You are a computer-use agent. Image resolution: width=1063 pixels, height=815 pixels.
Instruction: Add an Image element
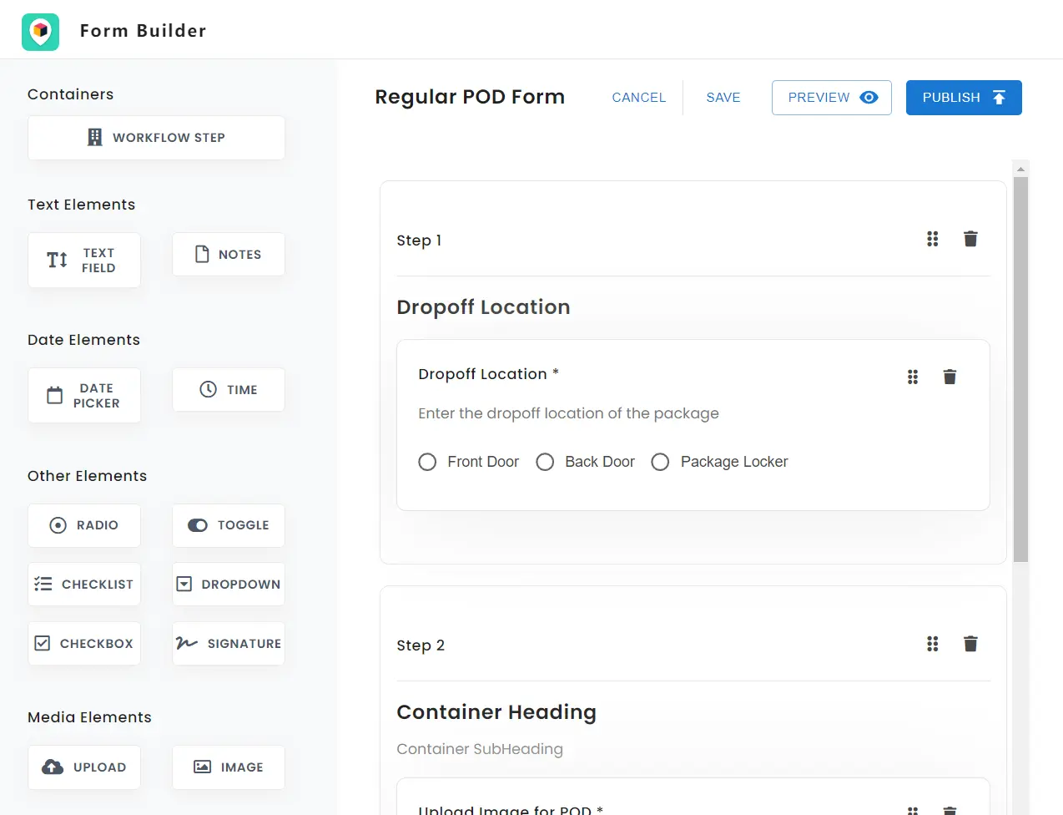pyautogui.click(x=228, y=767)
